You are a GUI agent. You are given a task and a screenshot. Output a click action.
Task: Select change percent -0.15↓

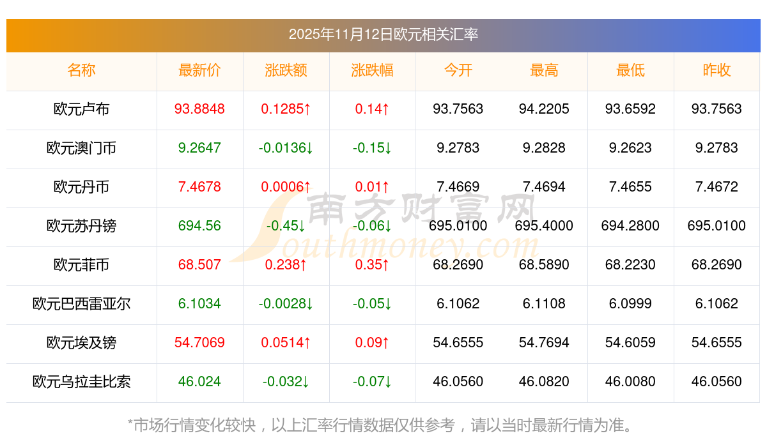click(x=372, y=148)
